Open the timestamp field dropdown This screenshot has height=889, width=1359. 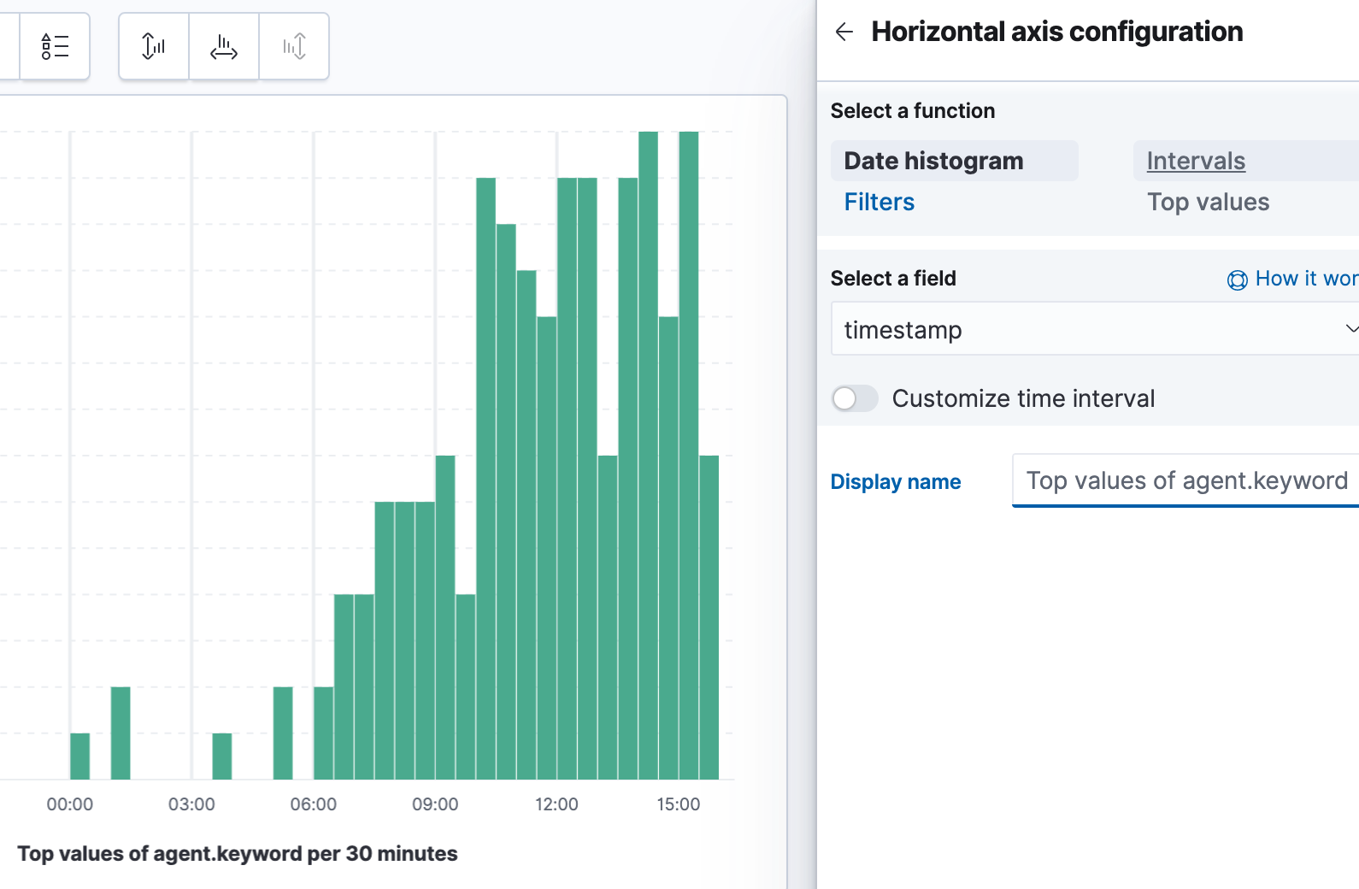(x=1095, y=329)
